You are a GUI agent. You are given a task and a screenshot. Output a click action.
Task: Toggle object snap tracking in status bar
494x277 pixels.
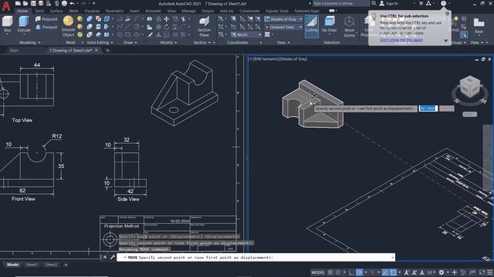pyautogui.click(x=385, y=272)
